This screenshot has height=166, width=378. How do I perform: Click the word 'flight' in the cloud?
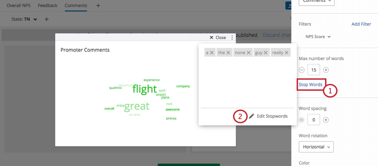145,89
